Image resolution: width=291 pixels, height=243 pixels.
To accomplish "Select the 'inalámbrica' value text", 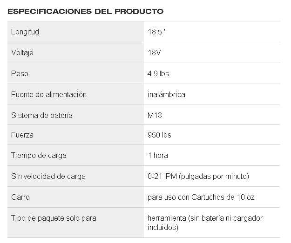I will click(x=166, y=94).
